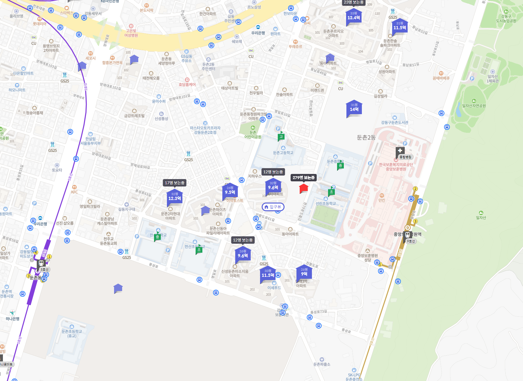This screenshot has height=381, width=523.
Task: Click the 둔촌파출소 label
Action: (x=322, y=364)
